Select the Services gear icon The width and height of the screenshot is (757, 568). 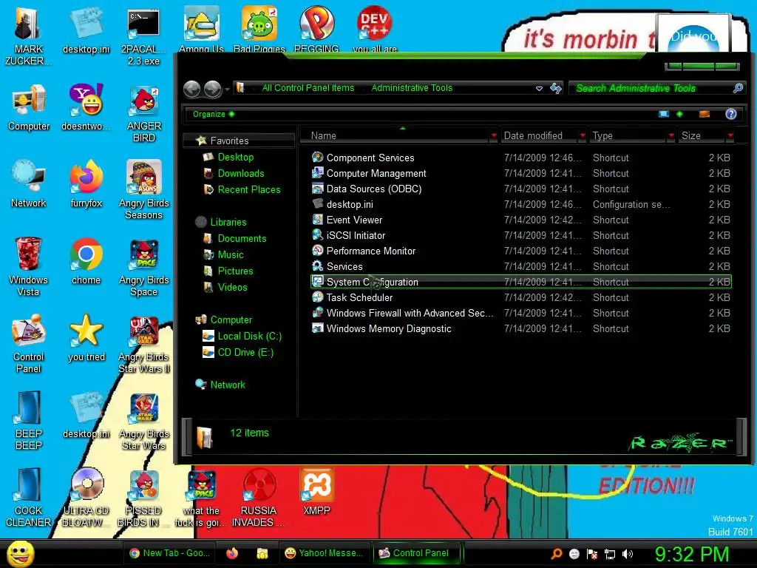tap(317, 266)
